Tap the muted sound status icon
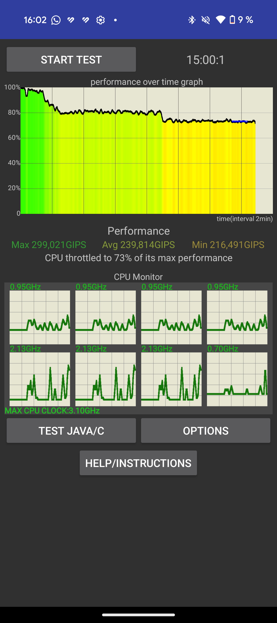This screenshot has height=623, width=277. pyautogui.click(x=206, y=20)
